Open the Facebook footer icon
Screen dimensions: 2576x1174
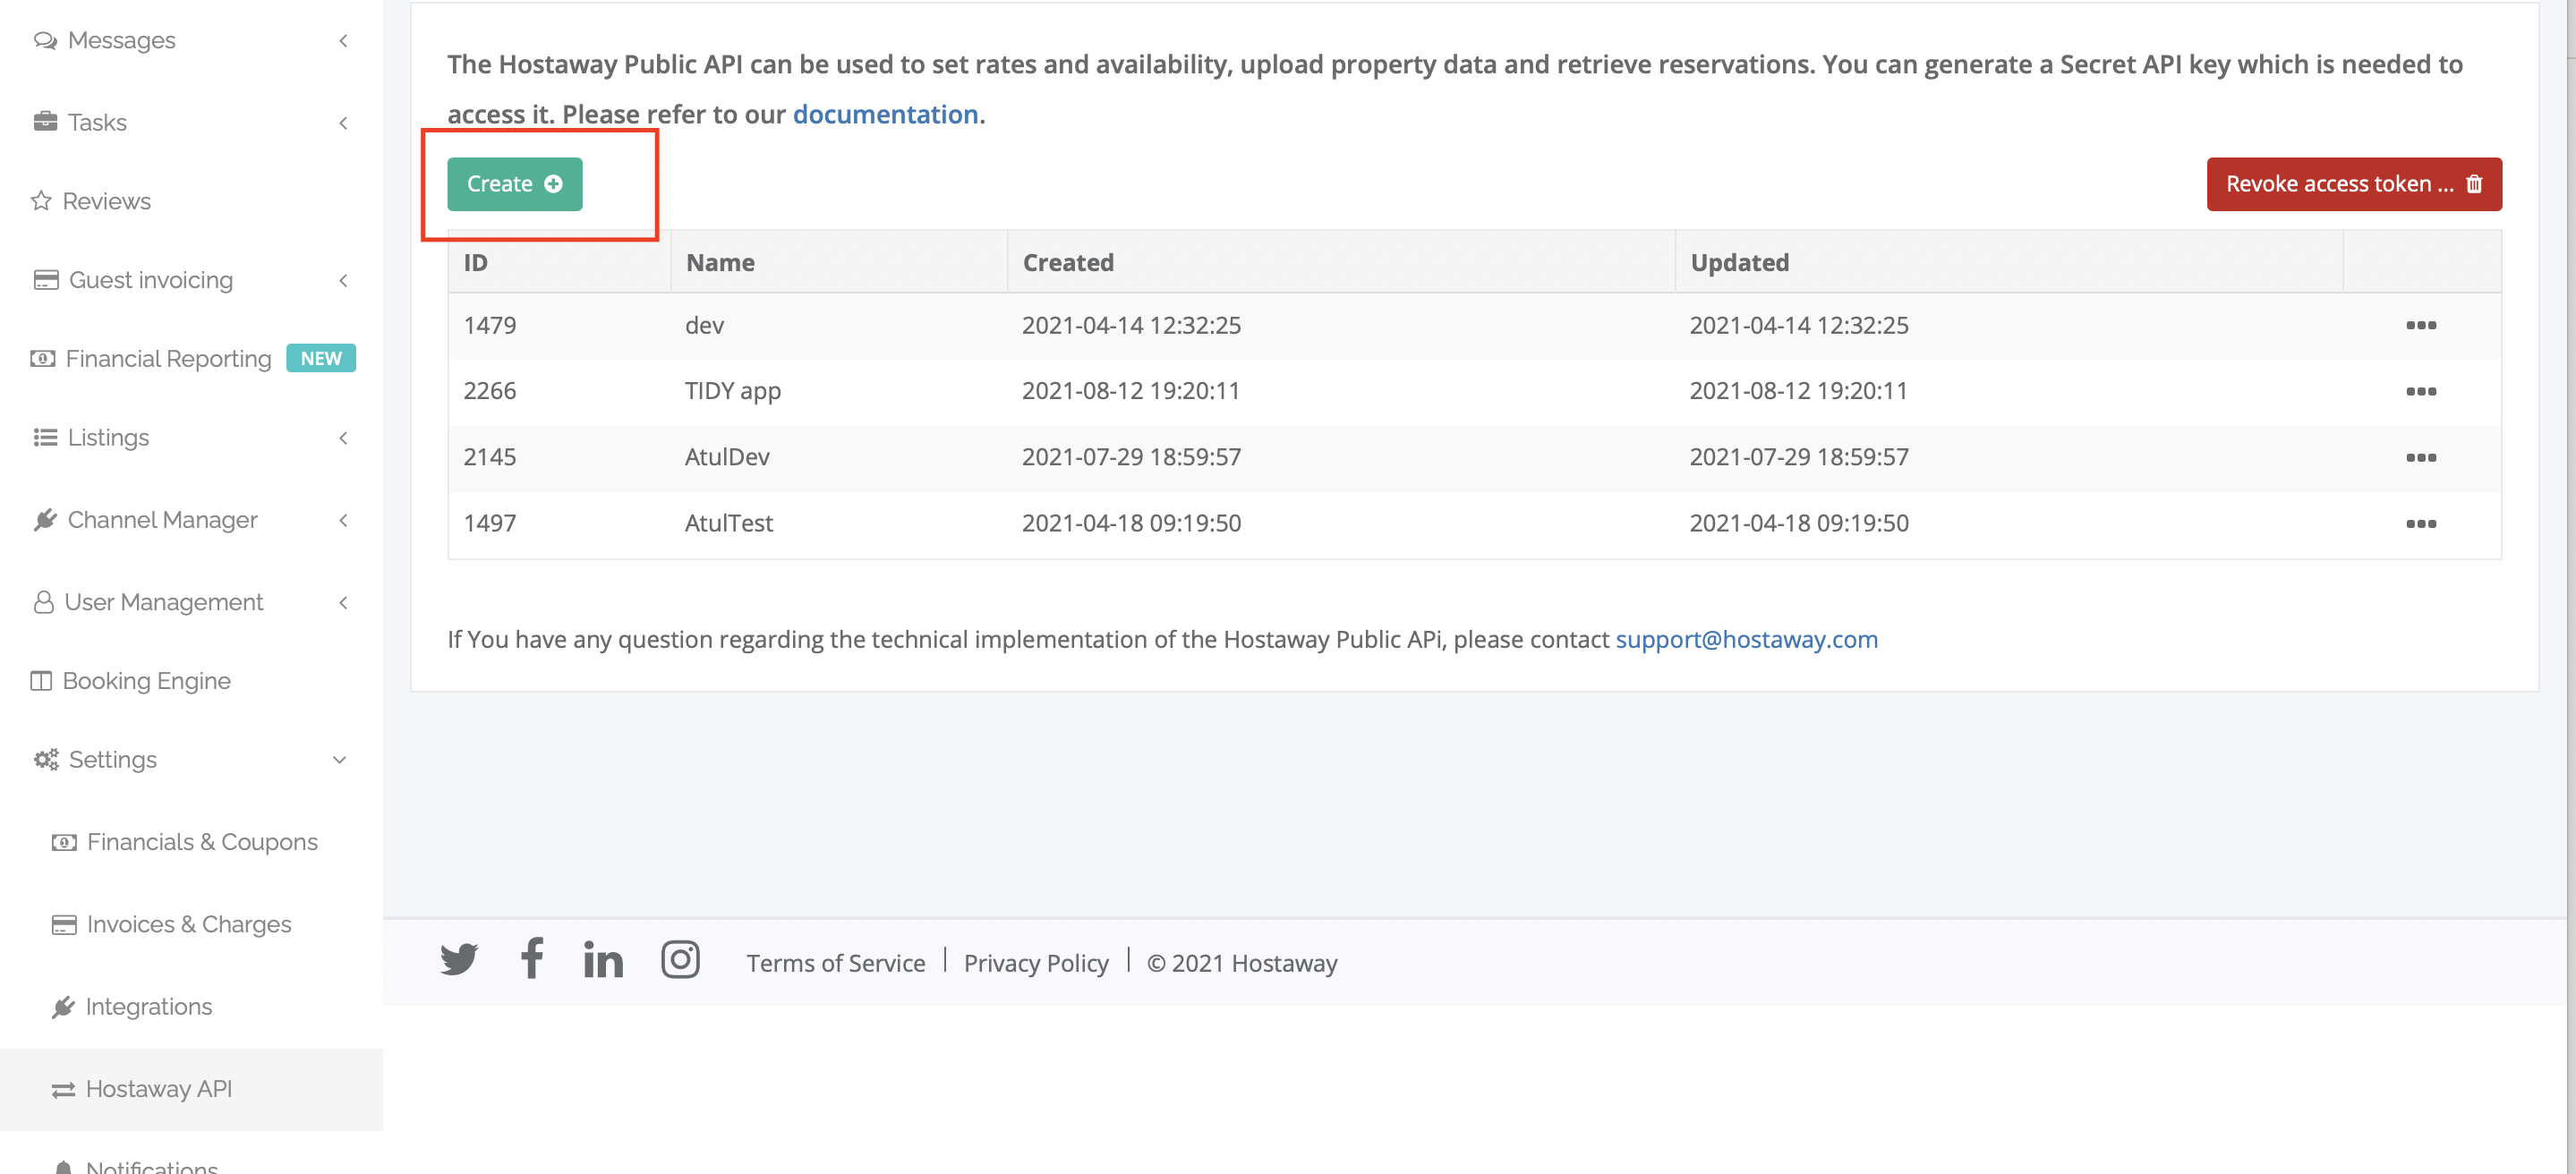[532, 958]
